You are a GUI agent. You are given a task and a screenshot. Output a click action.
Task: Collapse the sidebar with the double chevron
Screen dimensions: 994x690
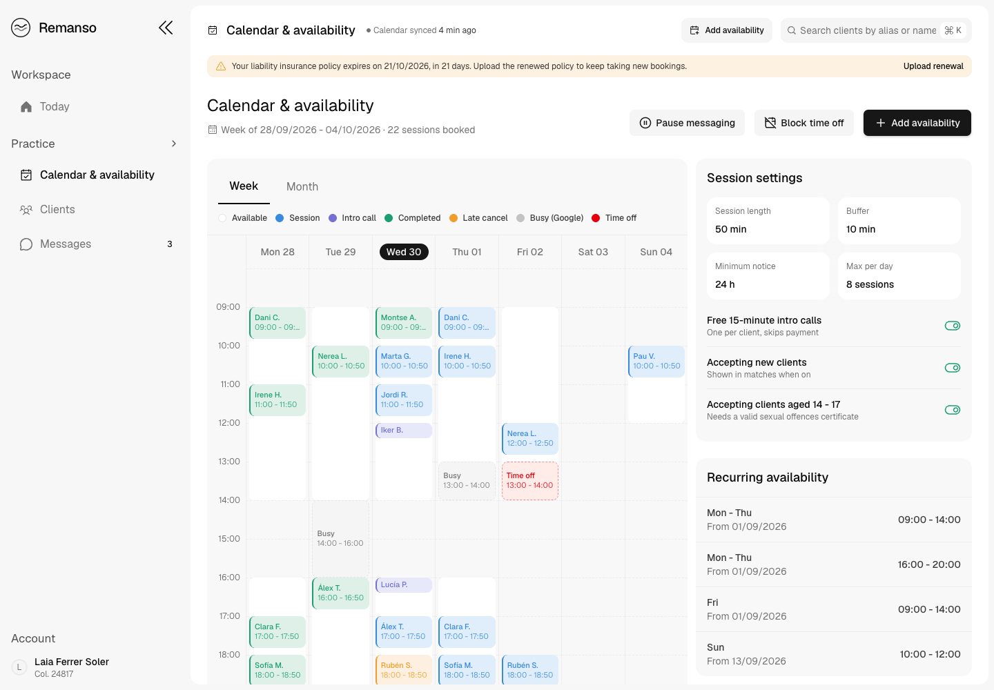click(x=166, y=28)
